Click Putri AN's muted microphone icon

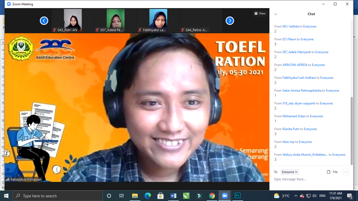pos(55,30)
